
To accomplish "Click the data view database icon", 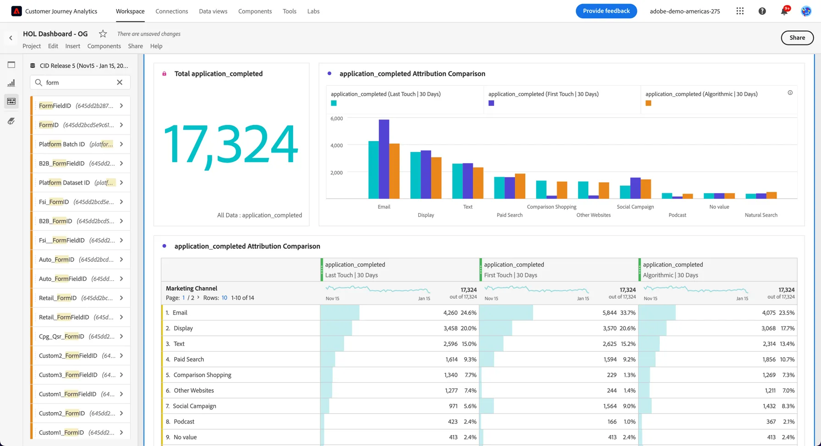I will 33,65.
